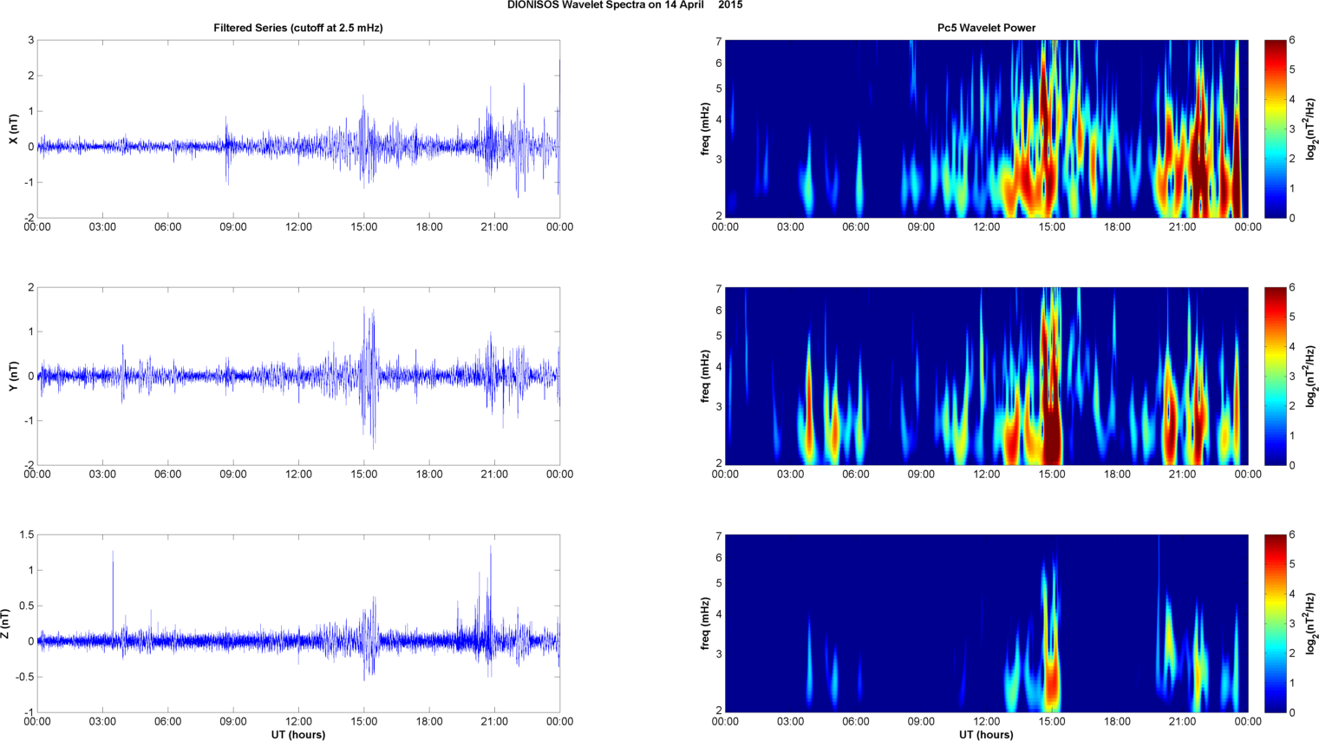This screenshot has height=741, width=1319.
Task: Click the 'freq (mHz)' label of the bottom spectrogram
Action: pyautogui.click(x=705, y=624)
